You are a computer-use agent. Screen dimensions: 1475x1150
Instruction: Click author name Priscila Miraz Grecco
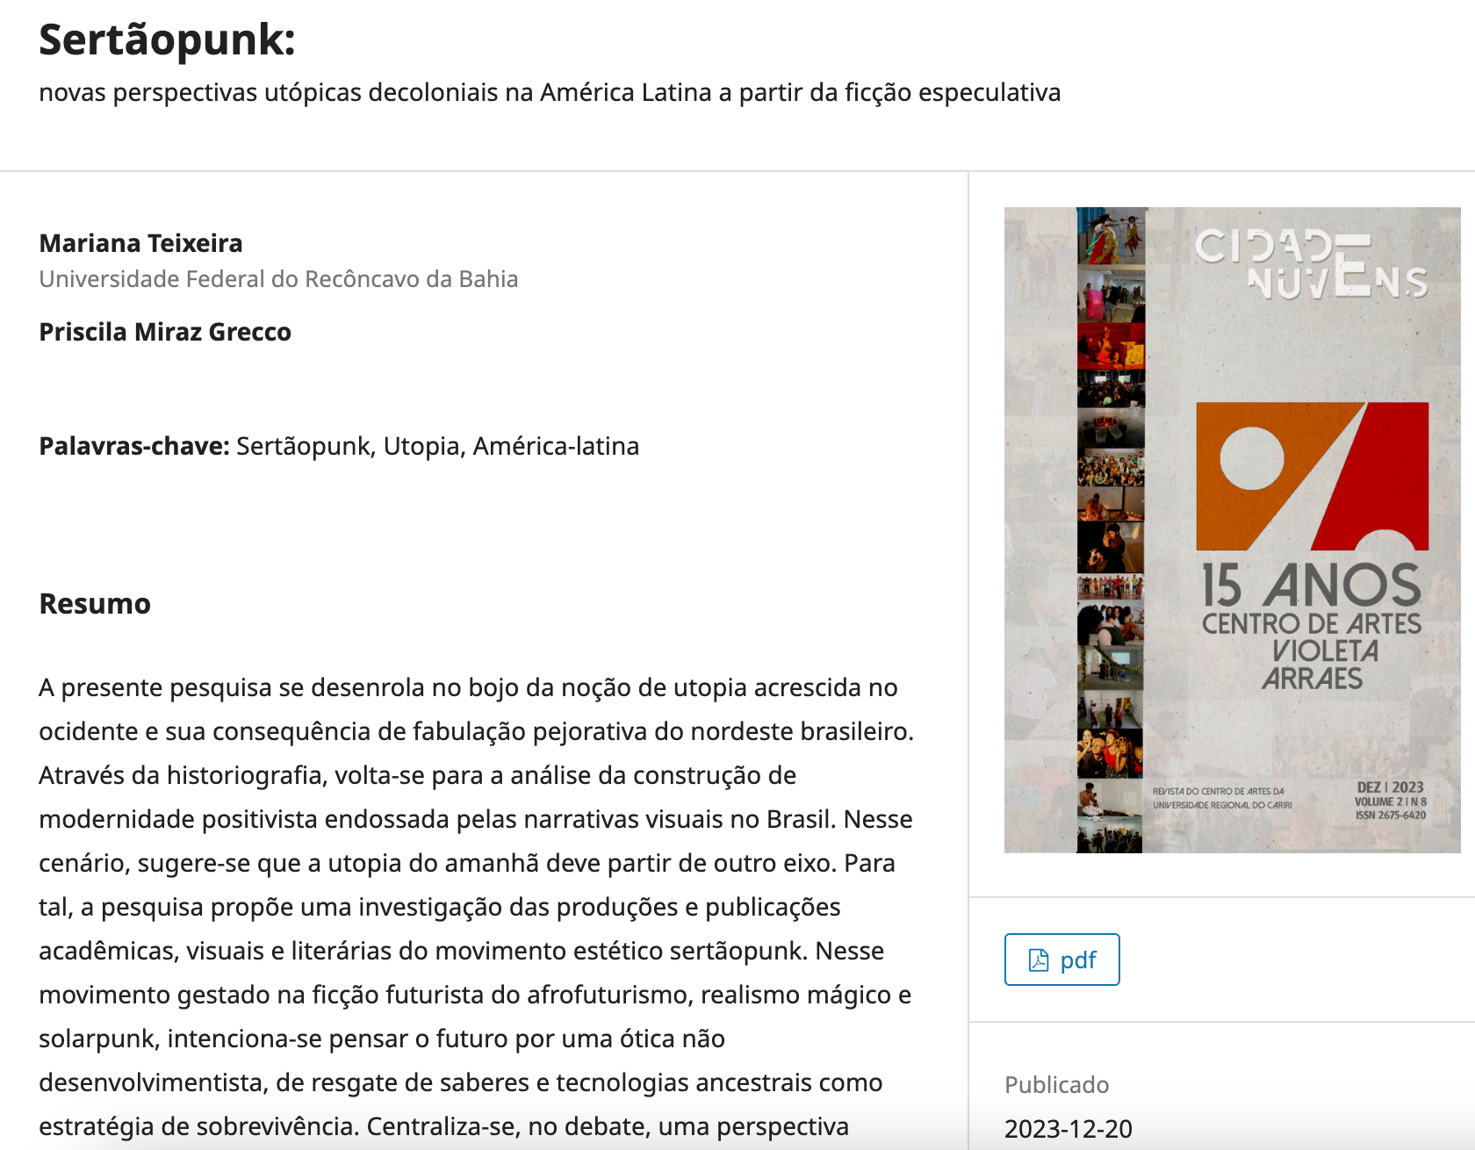(x=165, y=332)
